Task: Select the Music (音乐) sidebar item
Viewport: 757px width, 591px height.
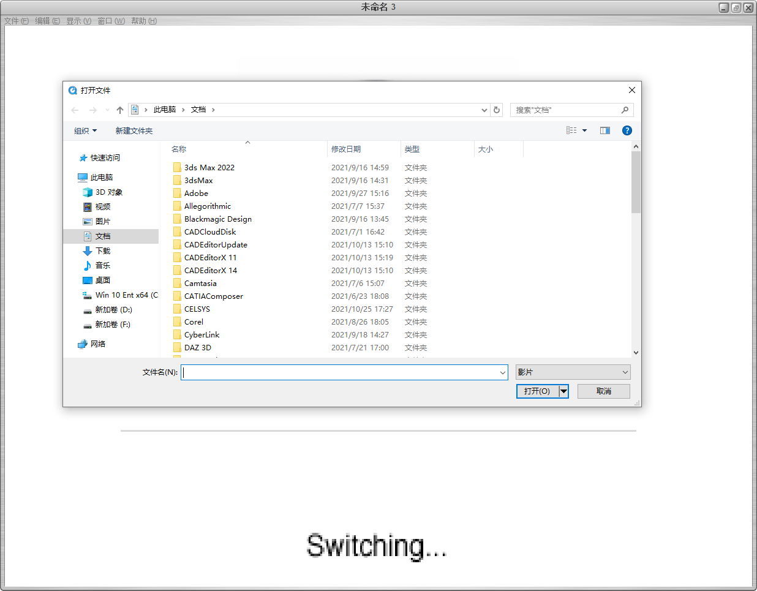Action: pyautogui.click(x=102, y=266)
